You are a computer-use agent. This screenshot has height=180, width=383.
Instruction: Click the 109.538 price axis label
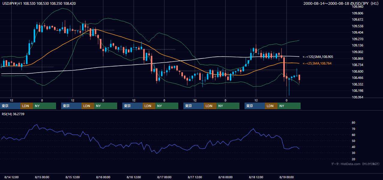[x=358, y=26]
